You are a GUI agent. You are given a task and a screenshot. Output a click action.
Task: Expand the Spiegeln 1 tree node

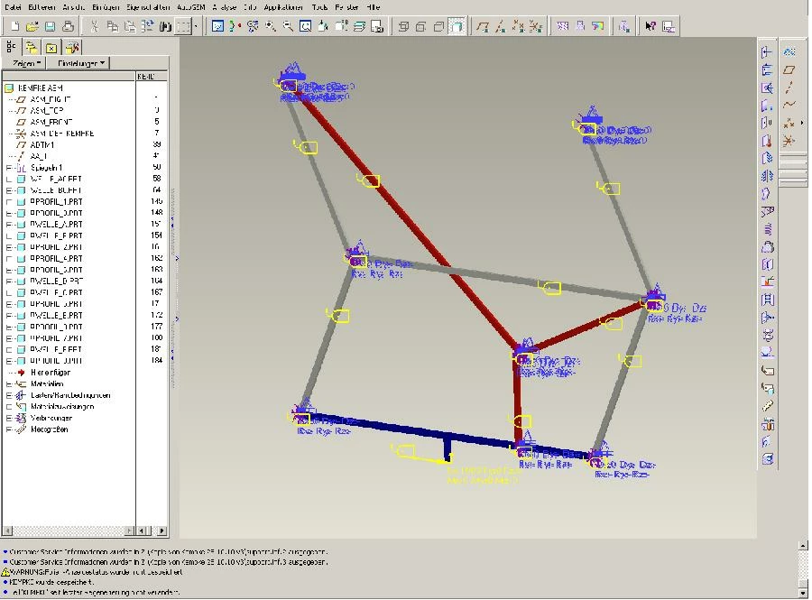tap(9, 168)
